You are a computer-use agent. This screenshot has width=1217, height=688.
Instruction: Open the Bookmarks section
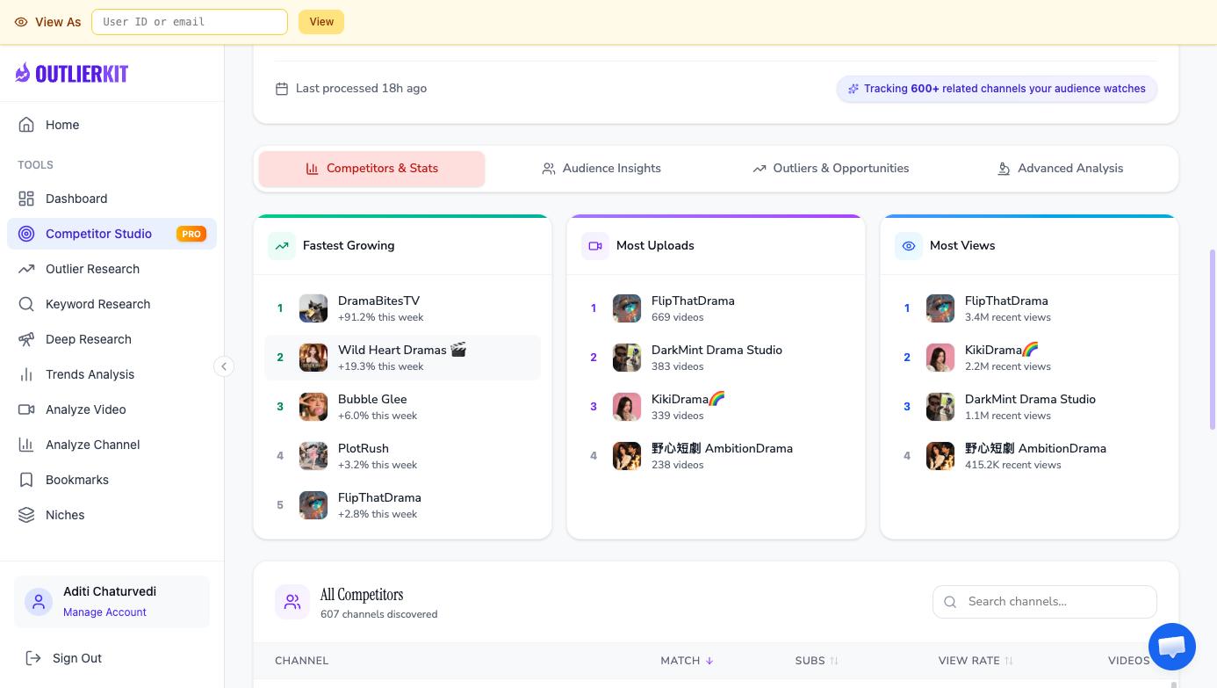[76, 480]
